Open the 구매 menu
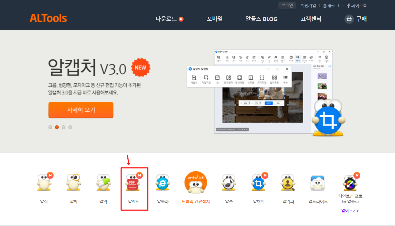 pyautogui.click(x=361, y=19)
